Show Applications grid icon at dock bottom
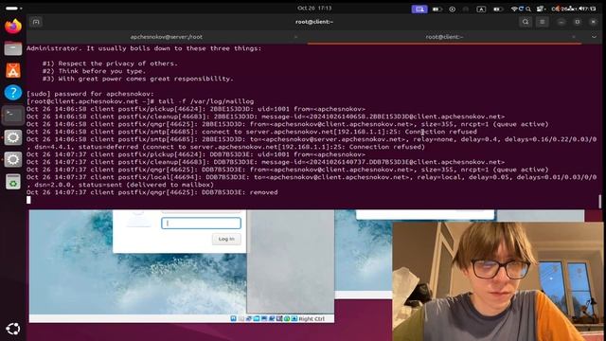Viewport: 606px width, 341px height. click(x=13, y=329)
